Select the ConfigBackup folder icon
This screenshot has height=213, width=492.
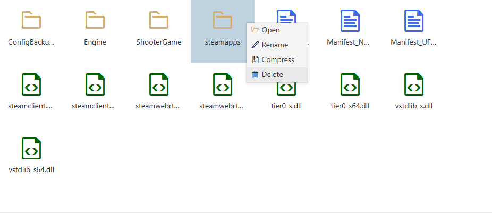click(x=31, y=21)
